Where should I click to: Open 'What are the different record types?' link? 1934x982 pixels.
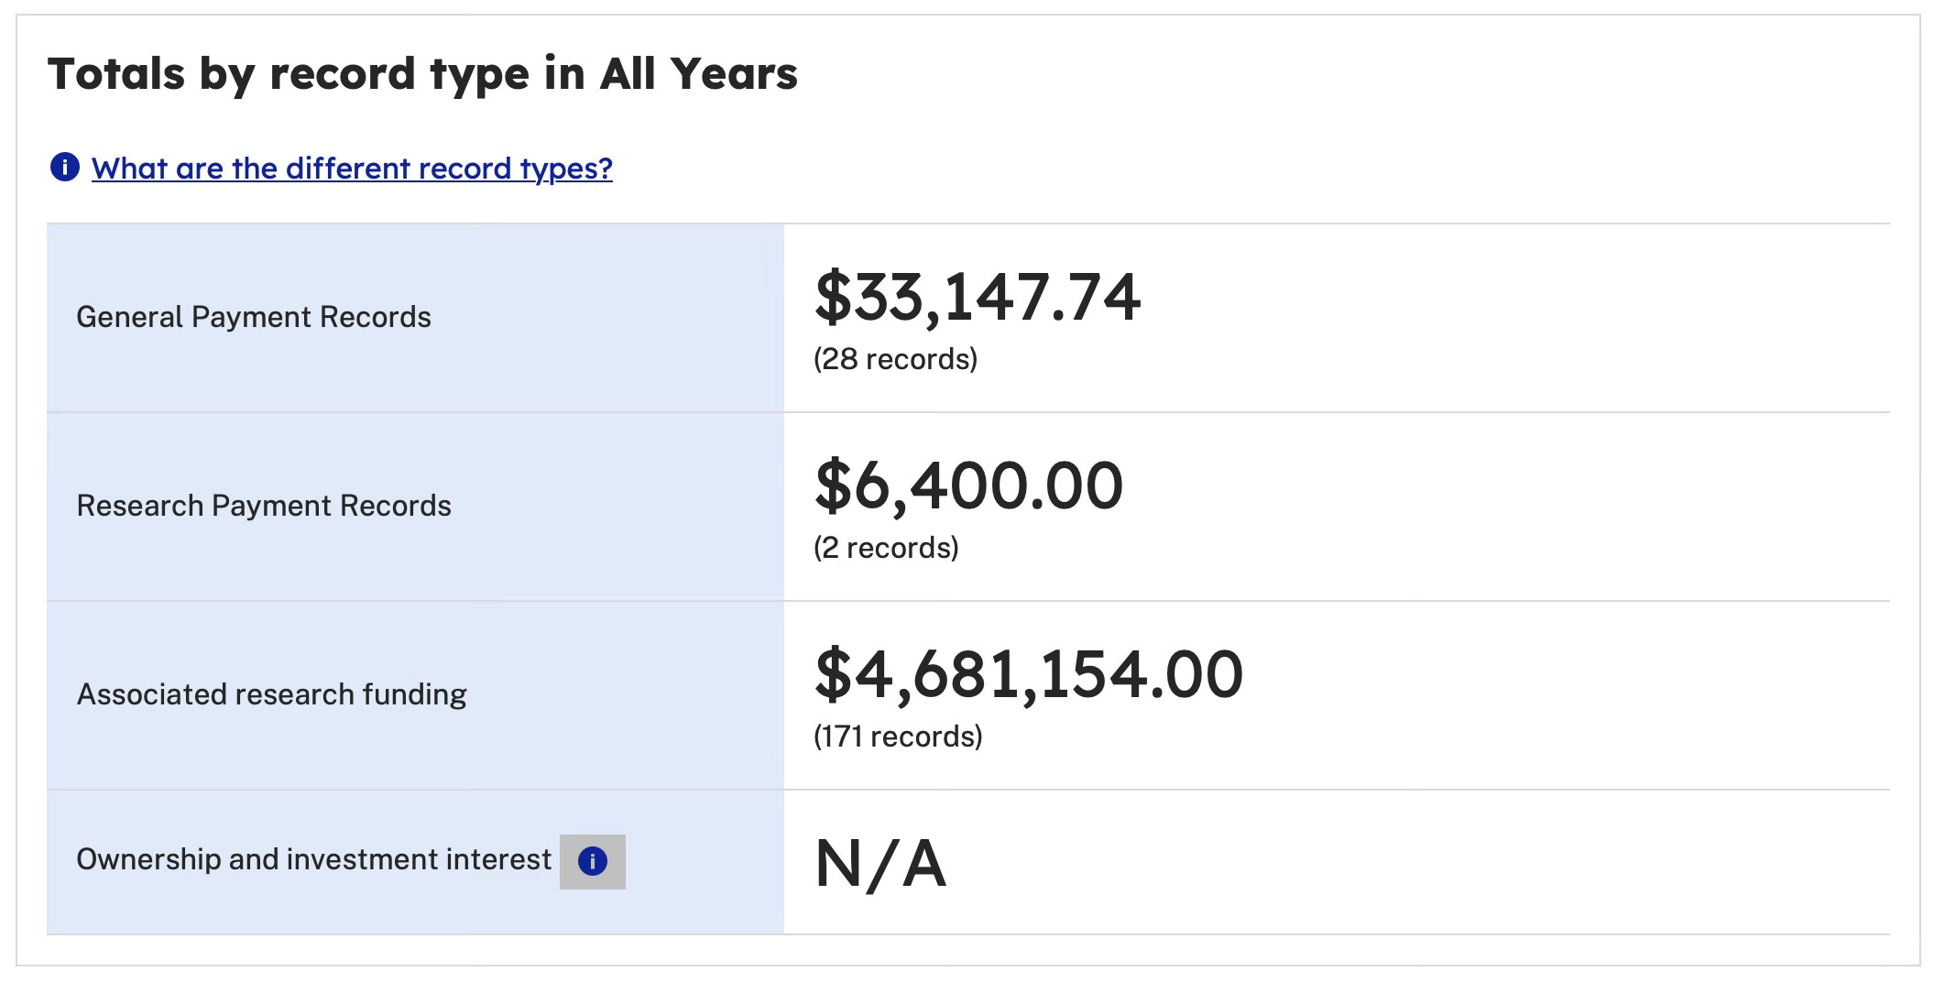352,169
